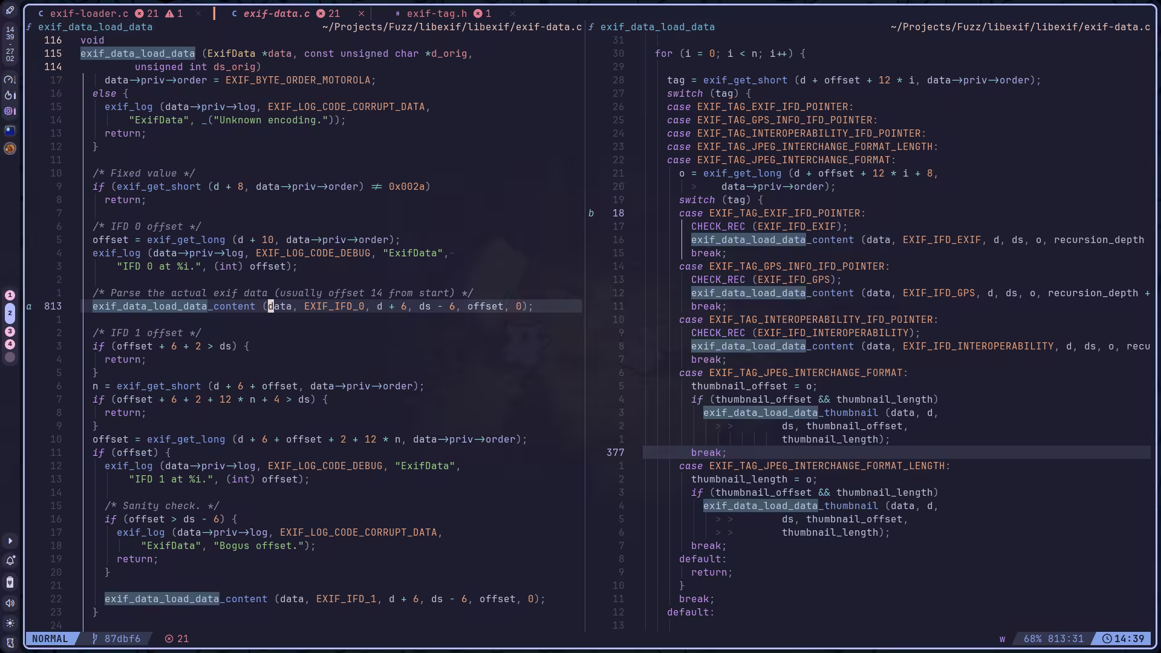Click the battery charging status icon
The width and height of the screenshot is (1161, 653).
coord(10,582)
